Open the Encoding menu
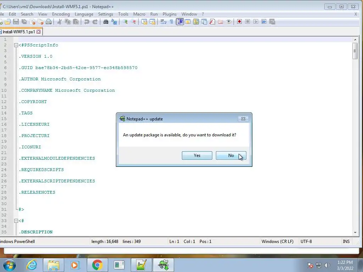 coord(61,14)
